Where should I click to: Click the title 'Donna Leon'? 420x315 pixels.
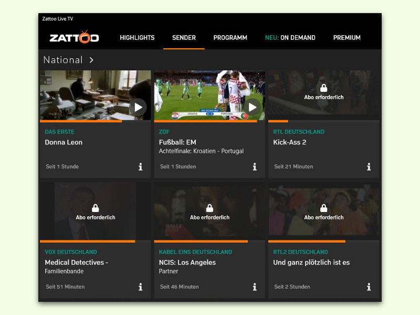[x=64, y=142]
